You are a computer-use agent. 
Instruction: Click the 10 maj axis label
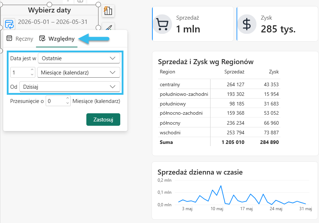pos(217,209)
